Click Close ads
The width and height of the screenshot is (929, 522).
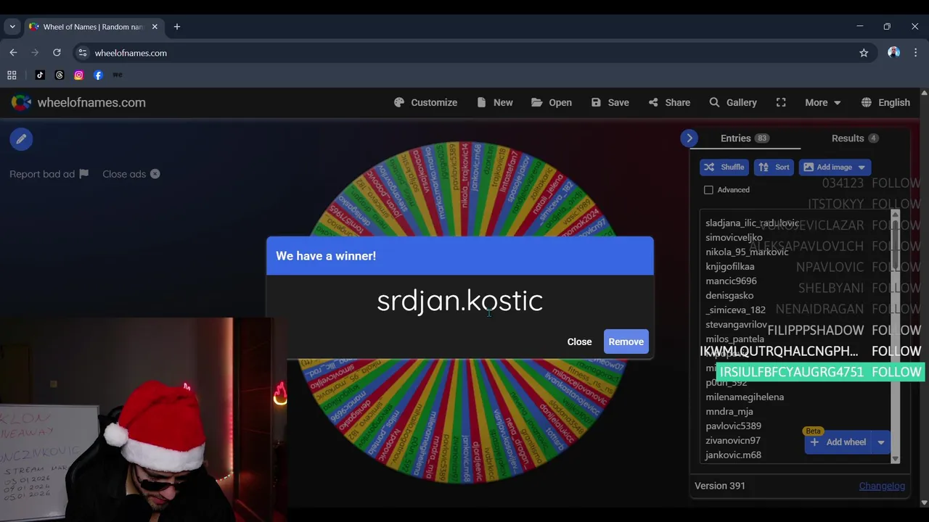coord(131,174)
